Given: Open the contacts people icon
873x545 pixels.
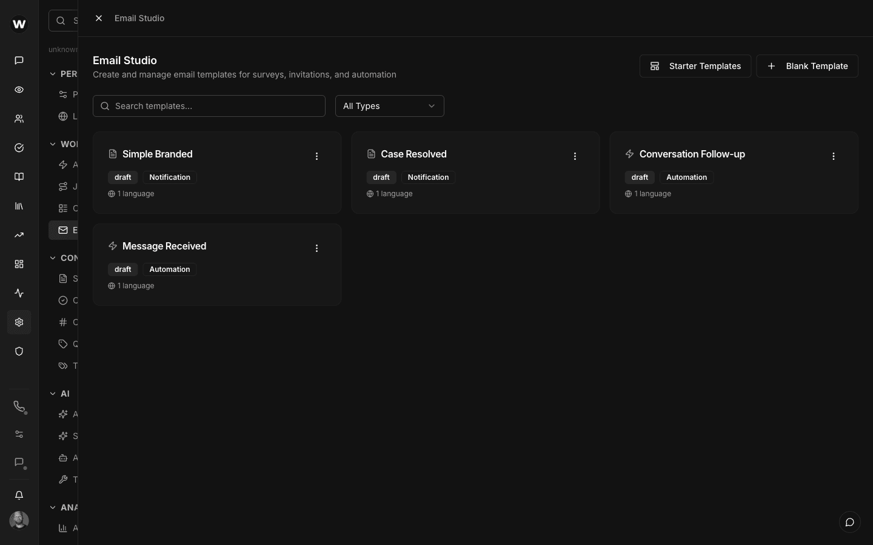Looking at the screenshot, I should point(19,119).
